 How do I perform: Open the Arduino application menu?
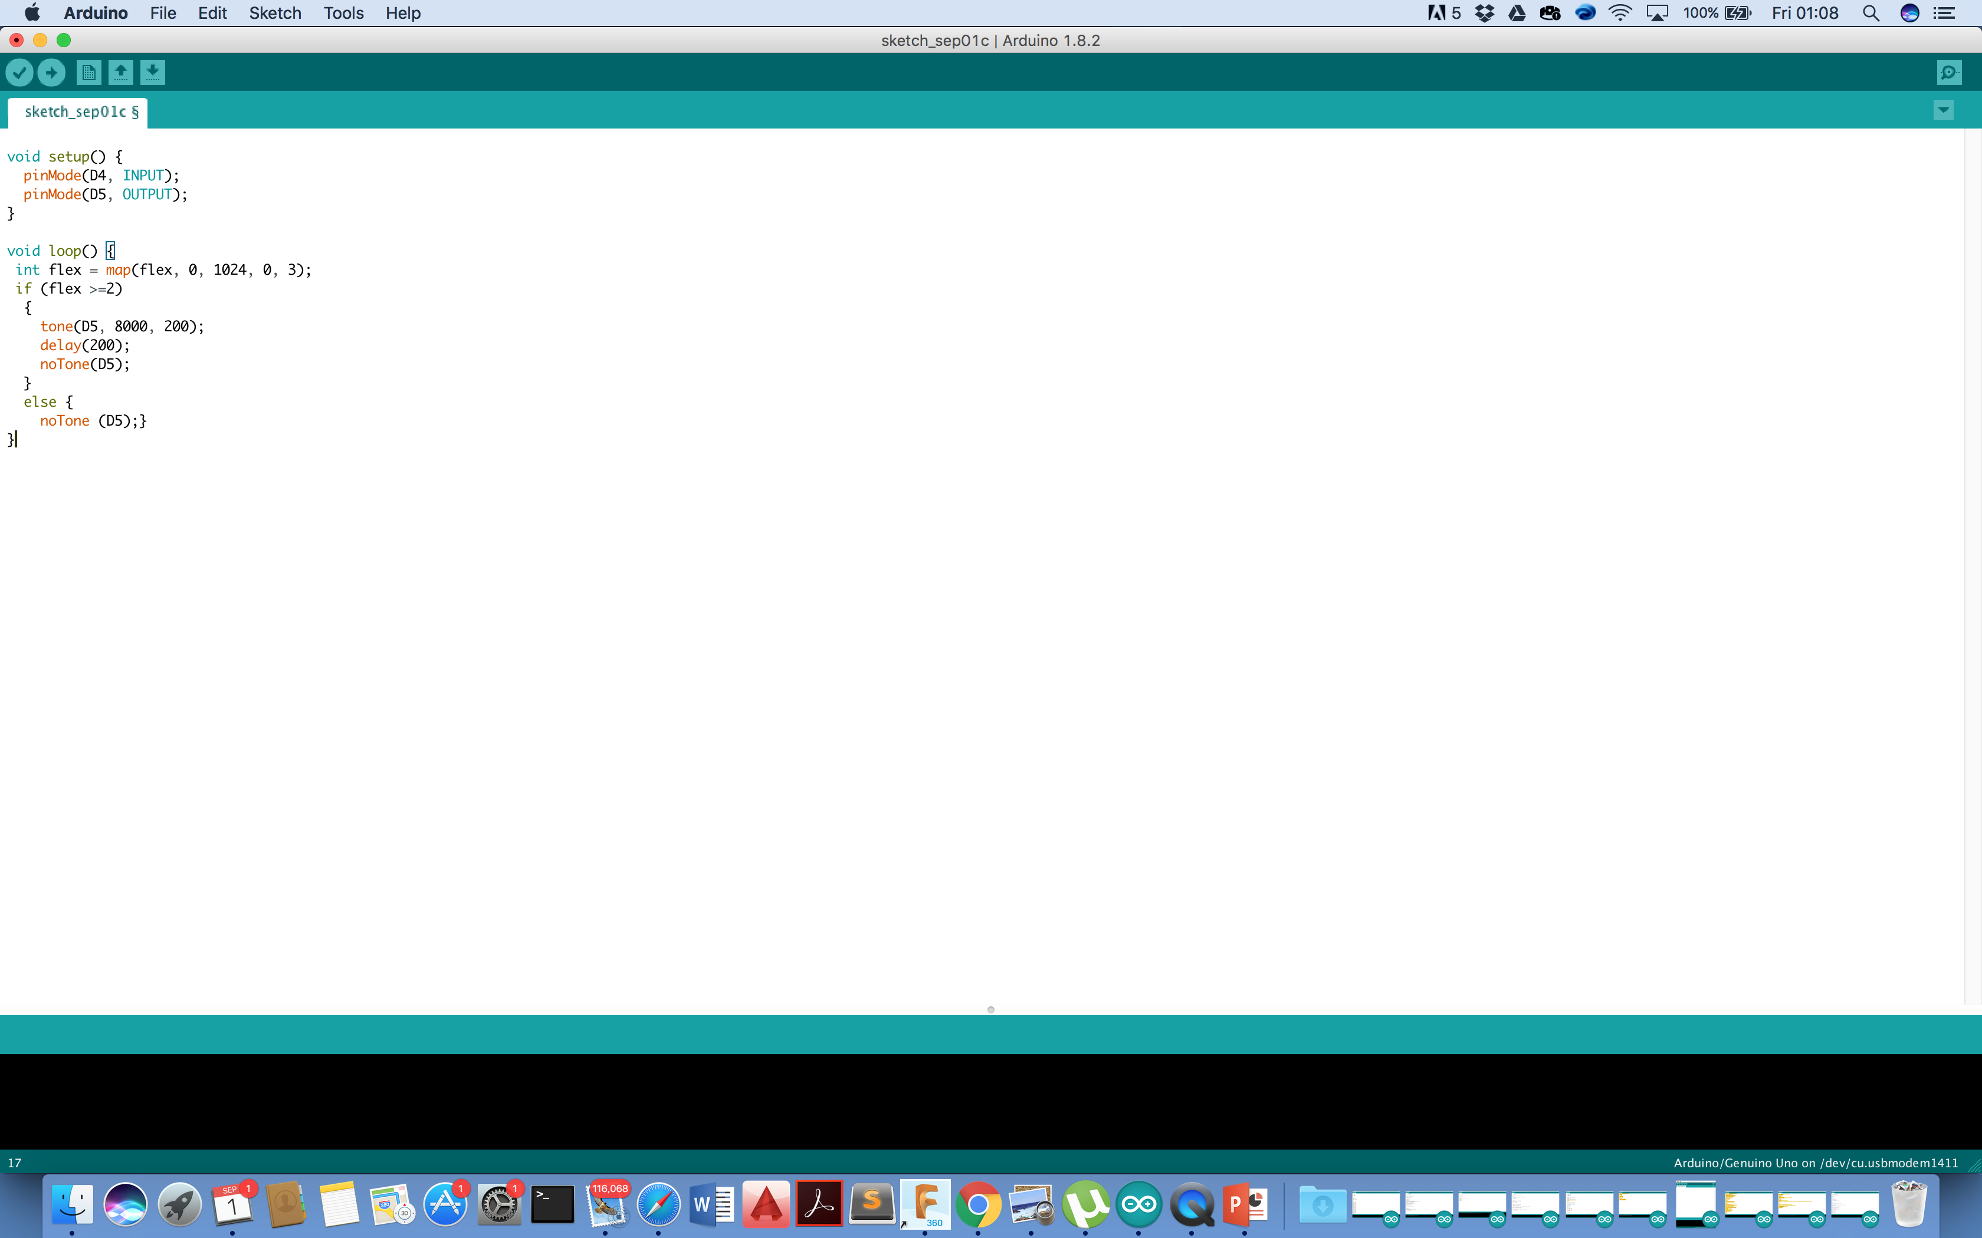pos(96,13)
